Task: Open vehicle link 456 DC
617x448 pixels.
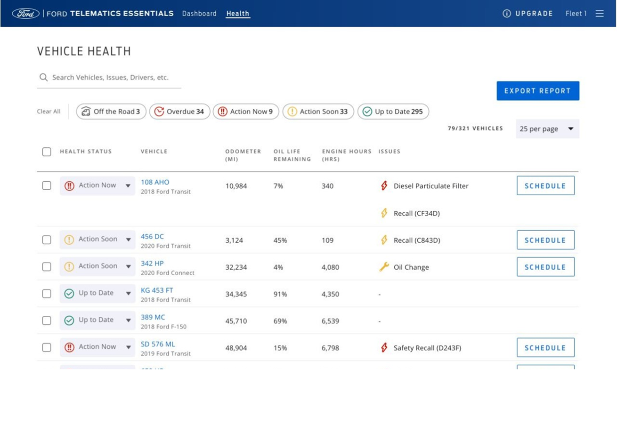Action: click(152, 236)
